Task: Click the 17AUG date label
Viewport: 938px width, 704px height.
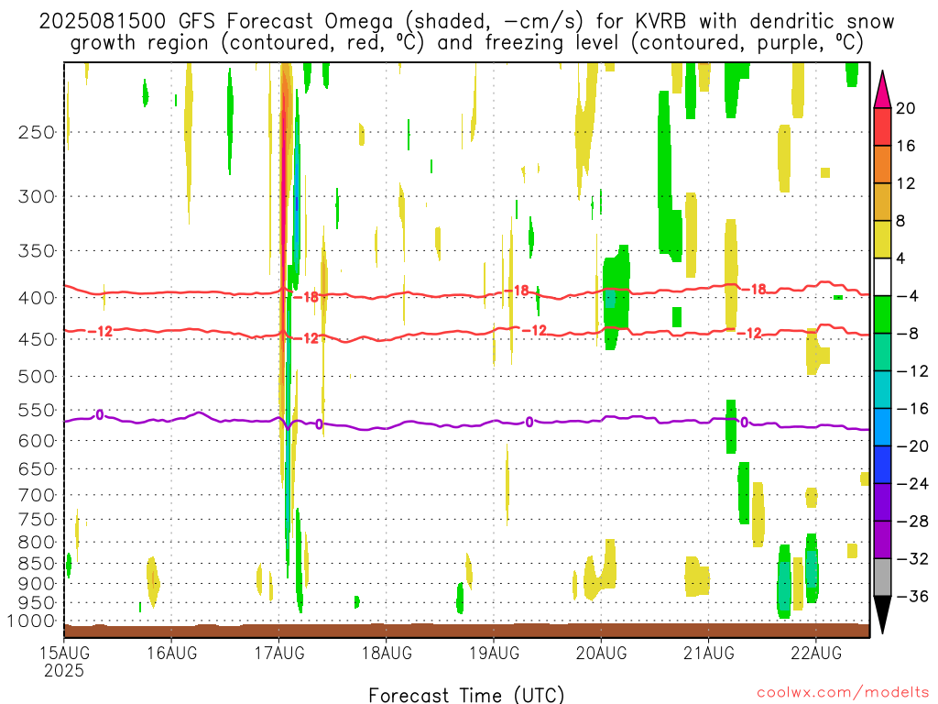Action: (279, 653)
